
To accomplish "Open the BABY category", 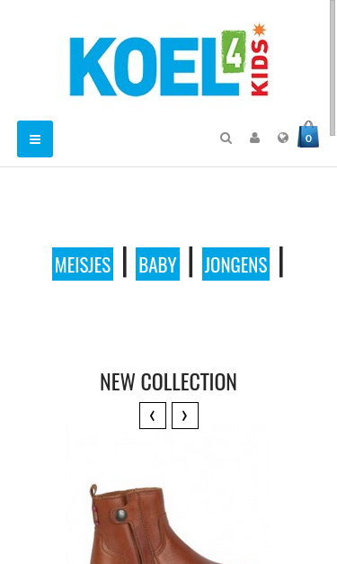I will pos(157,264).
